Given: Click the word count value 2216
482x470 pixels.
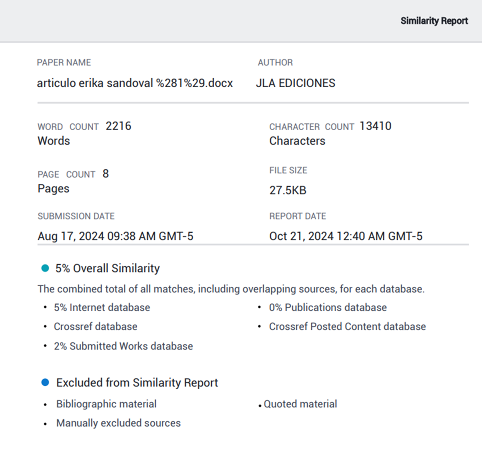Looking at the screenshot, I should point(118,126).
